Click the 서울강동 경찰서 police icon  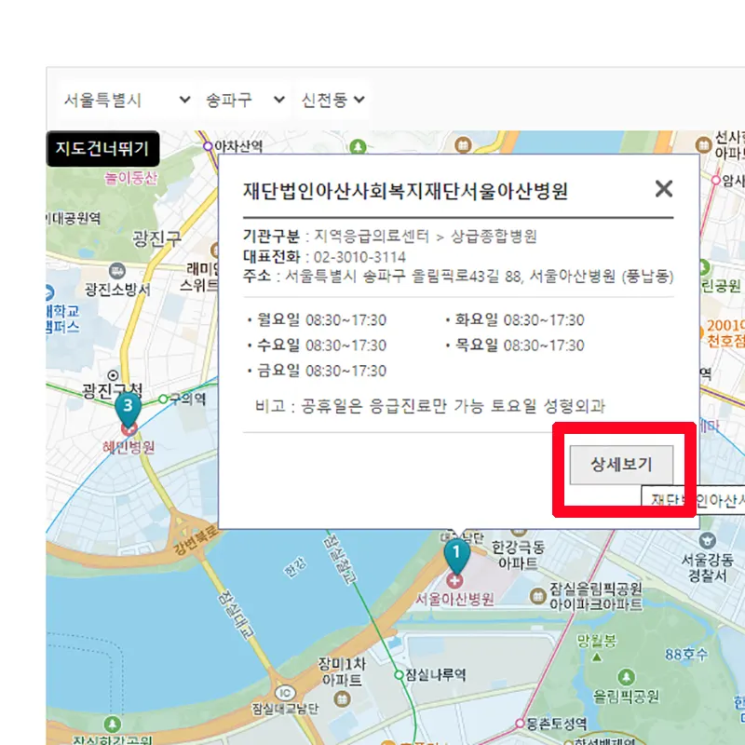pos(708,541)
